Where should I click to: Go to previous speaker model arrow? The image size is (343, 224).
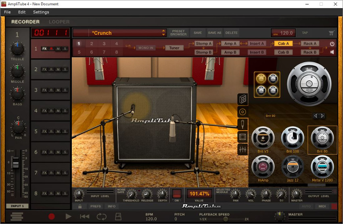(316, 116)
